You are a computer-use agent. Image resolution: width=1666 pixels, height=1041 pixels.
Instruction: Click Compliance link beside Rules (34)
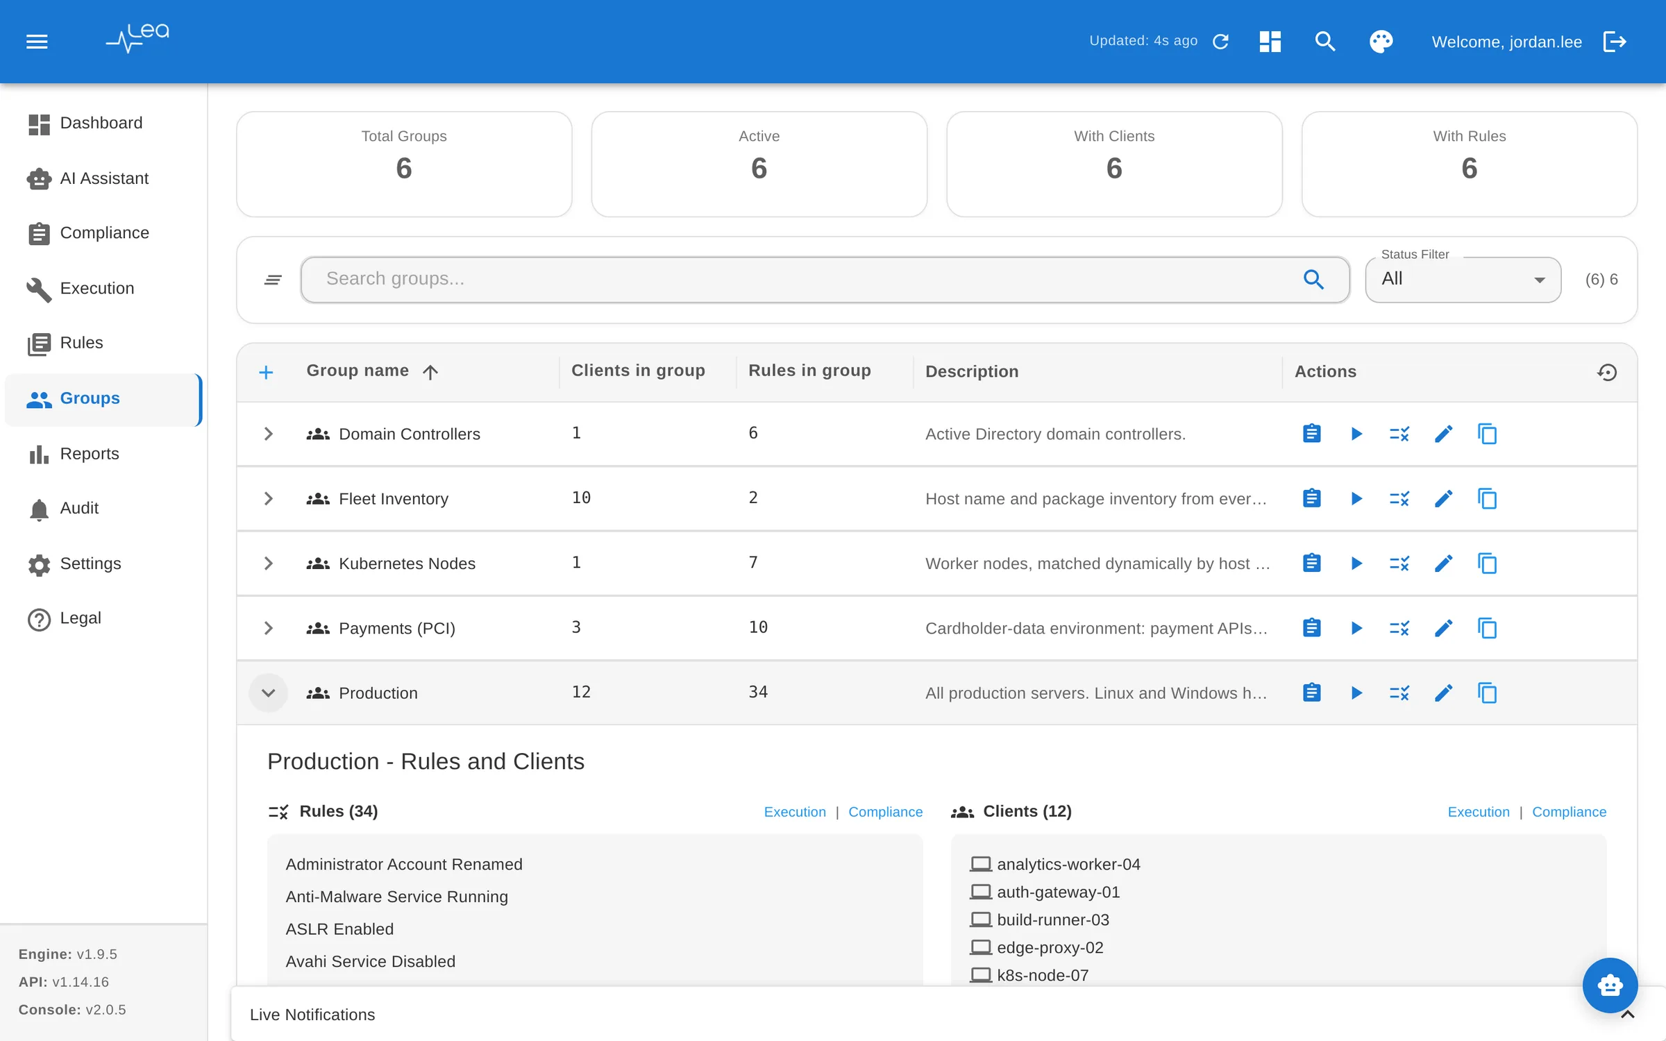885,812
